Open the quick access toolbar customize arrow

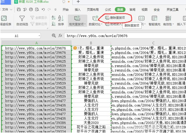tap(56, 10)
